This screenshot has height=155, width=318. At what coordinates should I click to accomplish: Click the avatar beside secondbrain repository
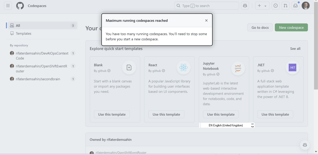tap(12, 79)
